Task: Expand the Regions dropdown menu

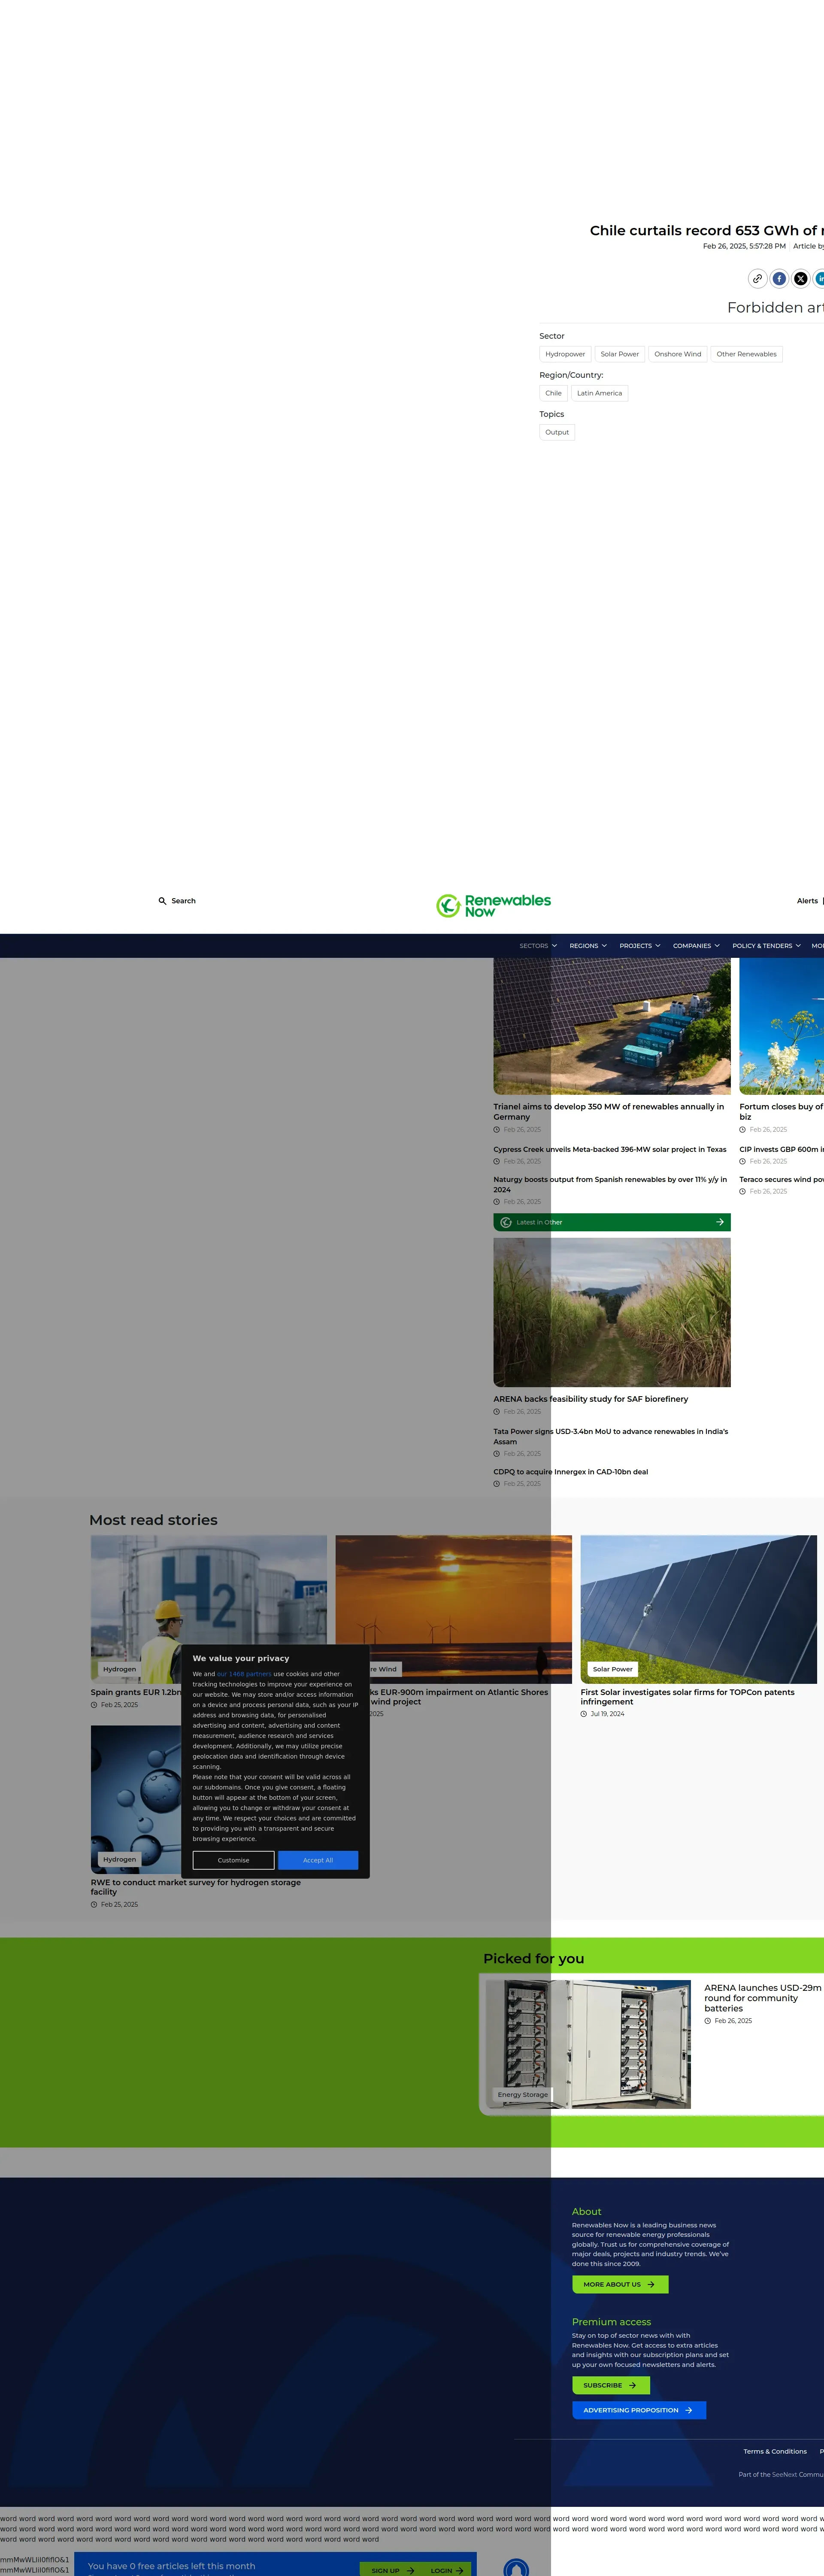Action: tap(588, 946)
